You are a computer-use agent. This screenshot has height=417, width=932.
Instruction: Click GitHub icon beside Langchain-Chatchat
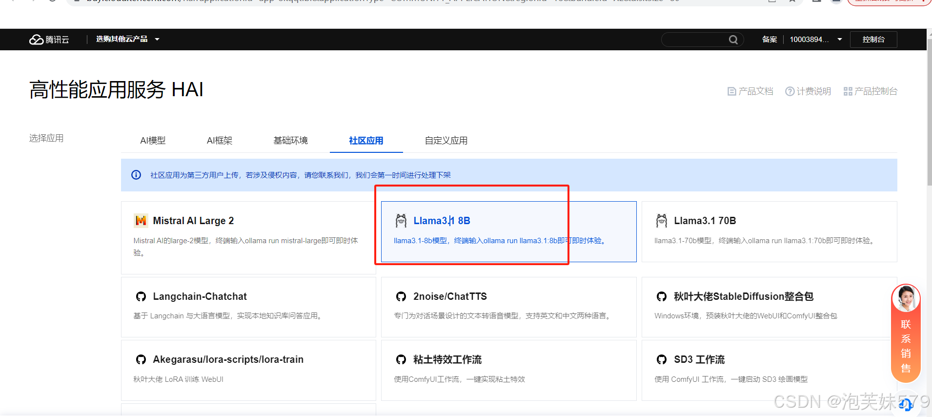(x=141, y=296)
